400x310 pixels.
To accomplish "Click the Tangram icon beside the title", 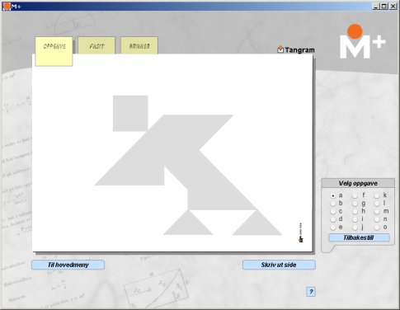I will click(280, 49).
